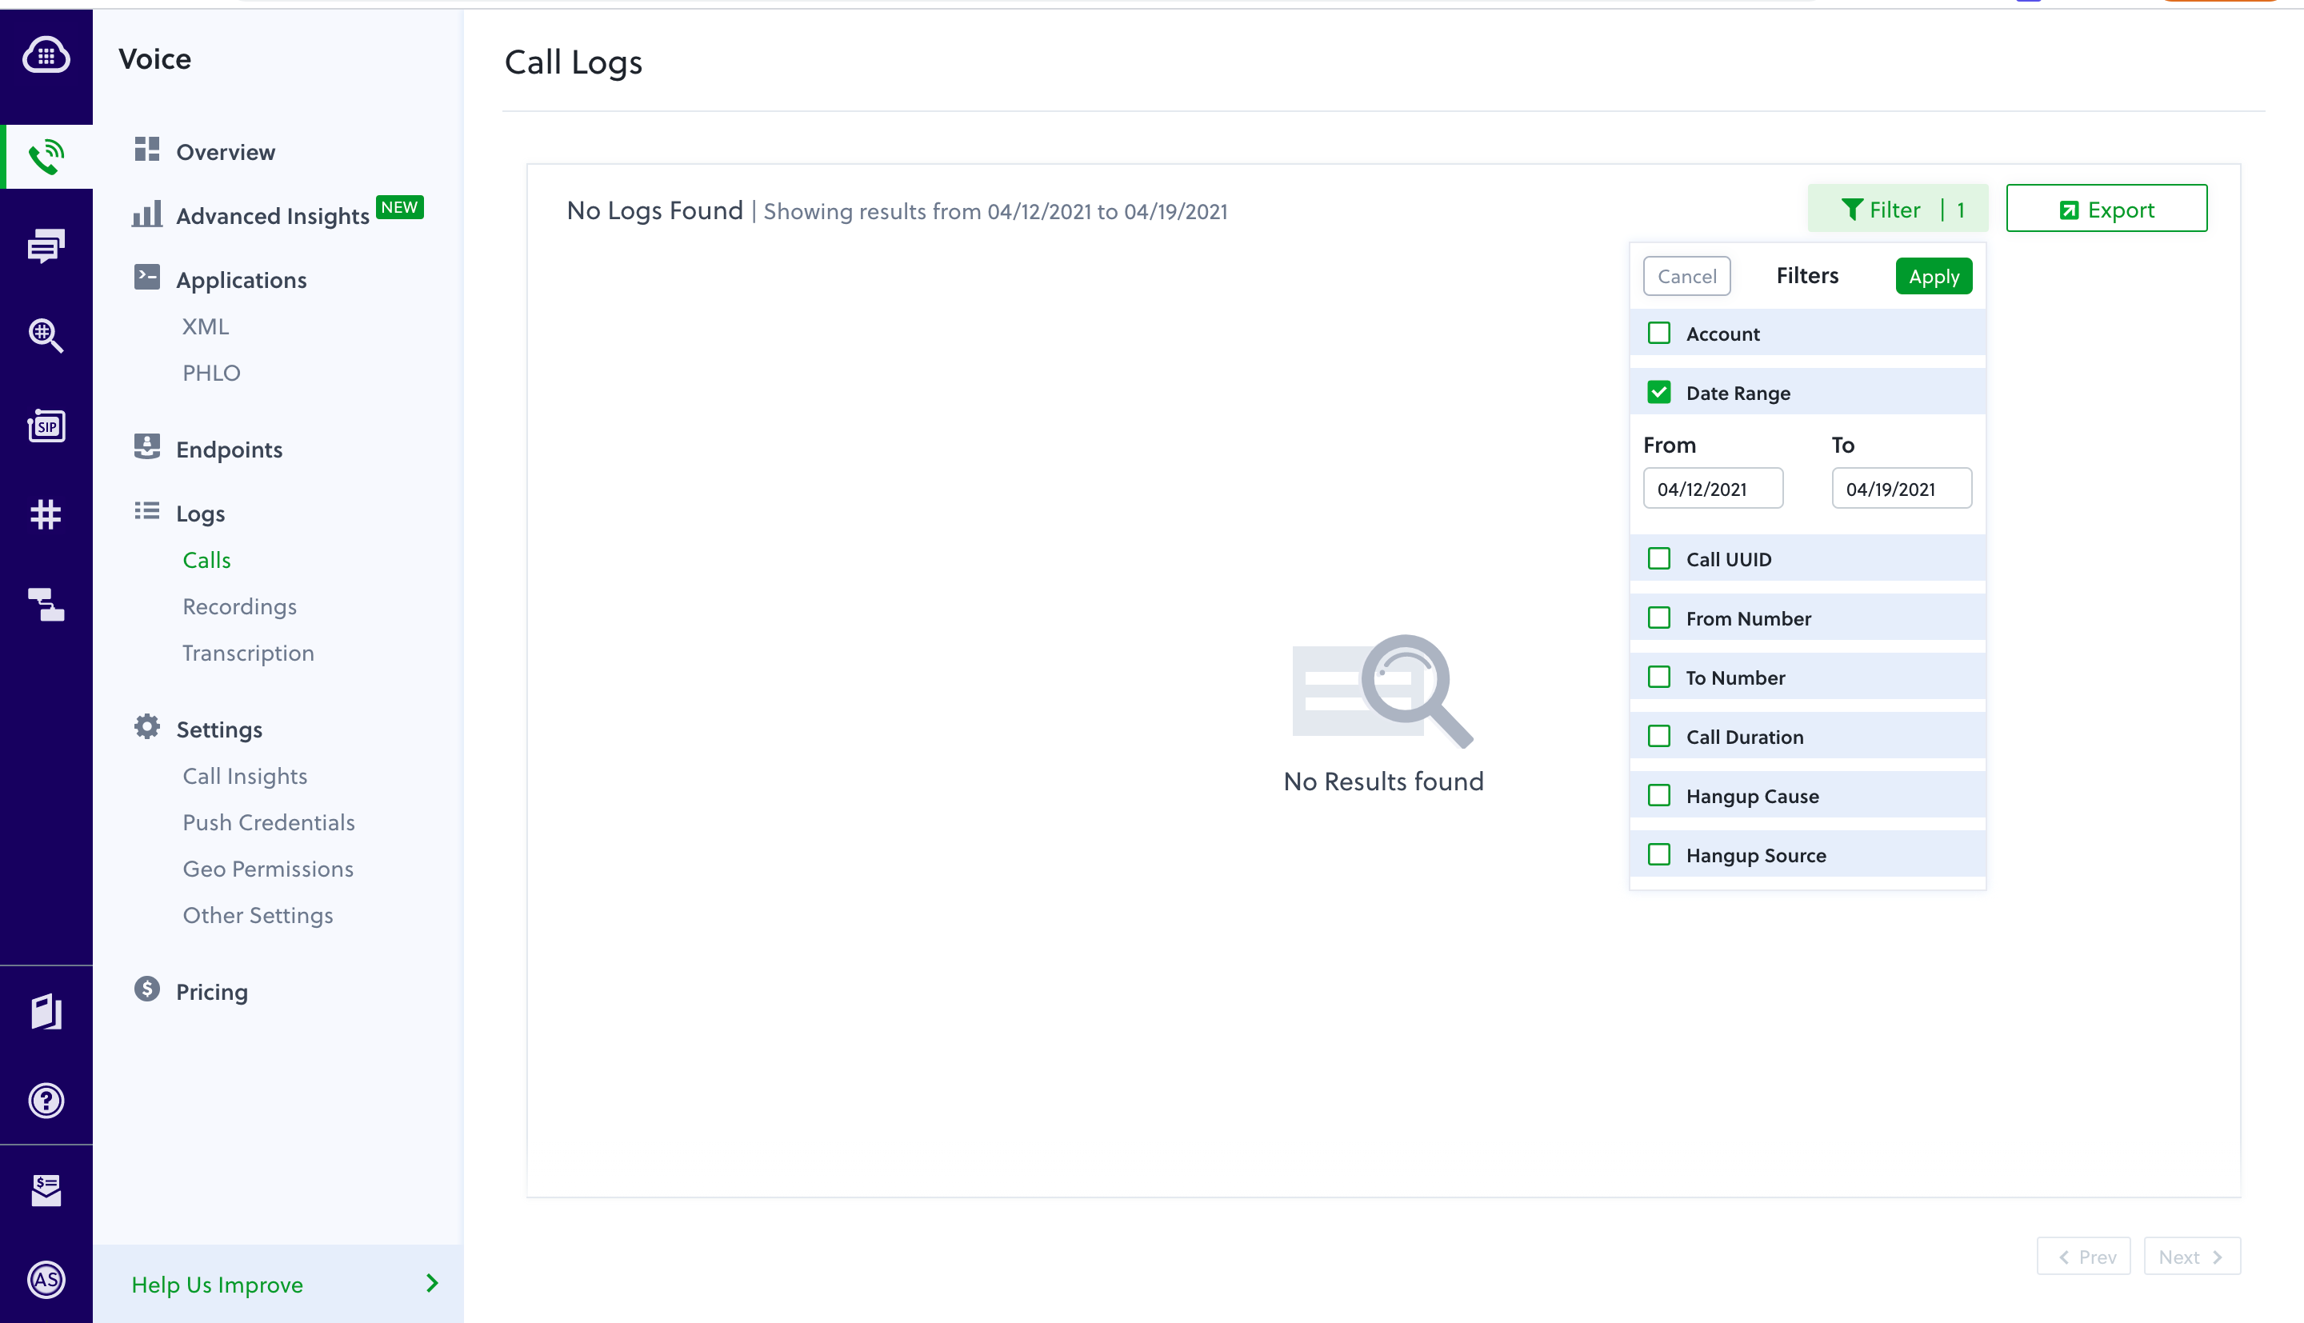Open the Lookup magnifier globe icon
2304x1323 pixels.
pos(46,335)
